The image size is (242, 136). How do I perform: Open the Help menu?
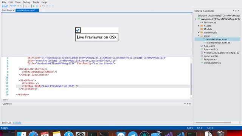click(x=44, y=2)
